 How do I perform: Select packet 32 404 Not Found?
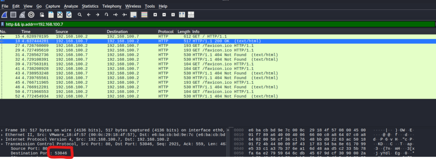pos(218,60)
